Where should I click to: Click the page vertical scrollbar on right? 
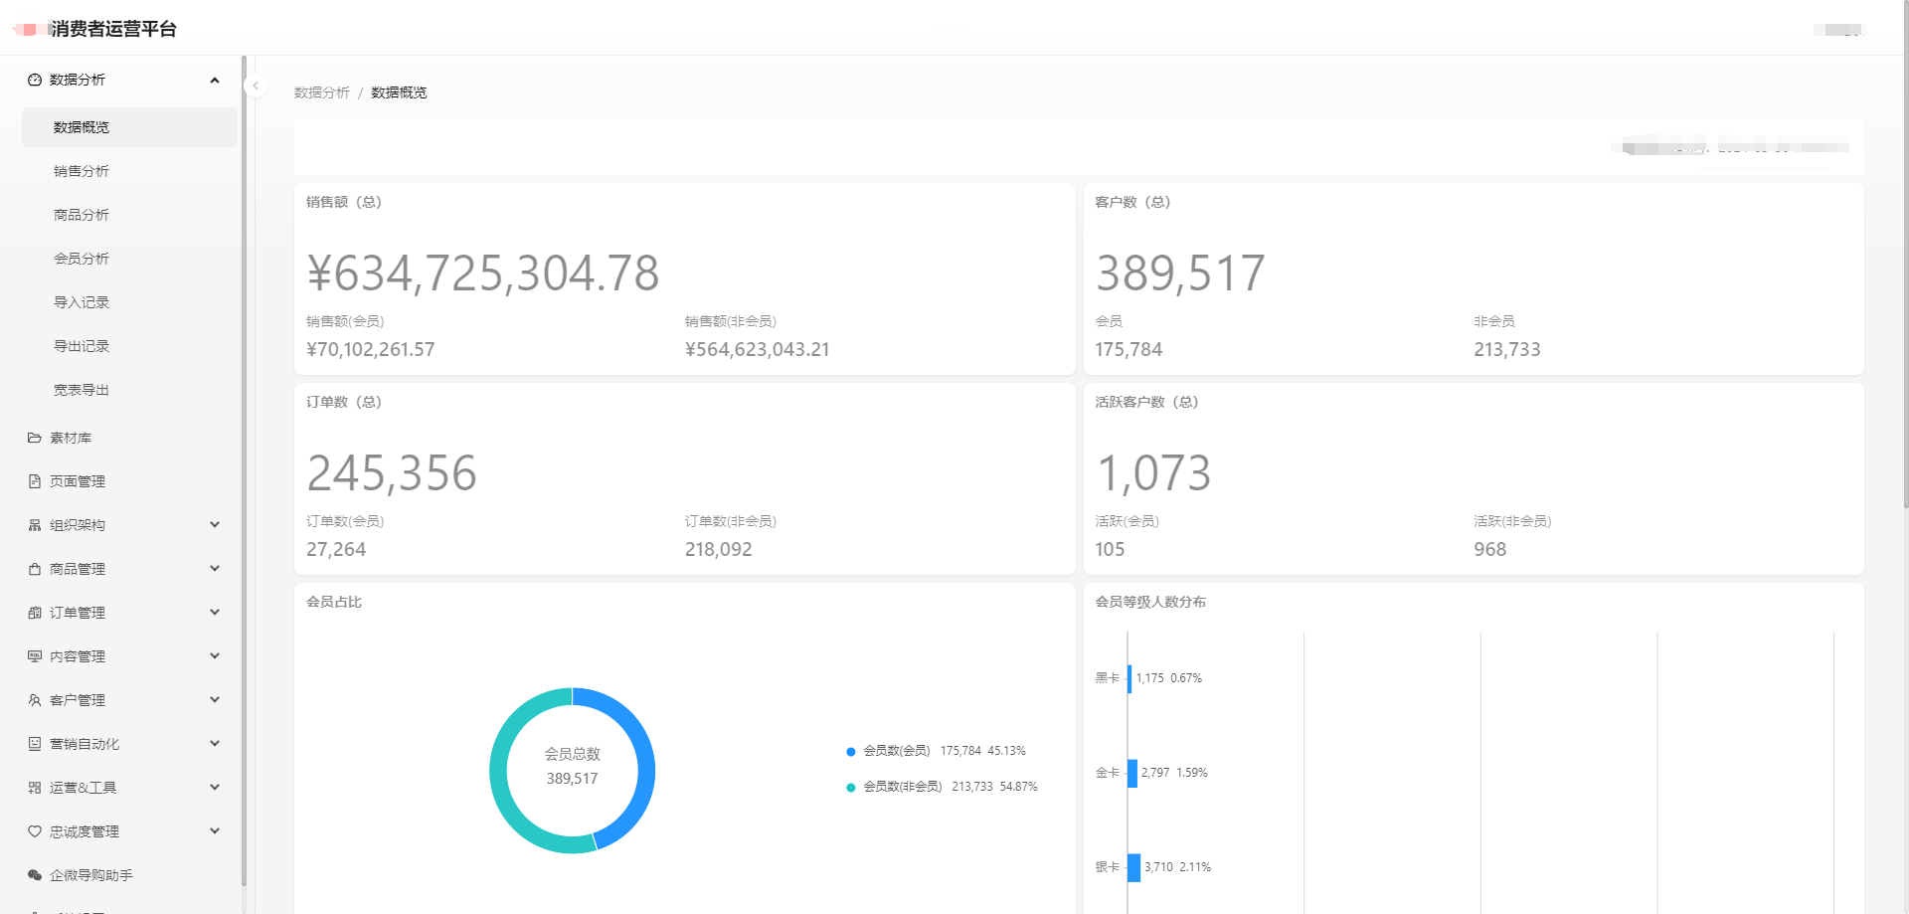[x=1904, y=254]
